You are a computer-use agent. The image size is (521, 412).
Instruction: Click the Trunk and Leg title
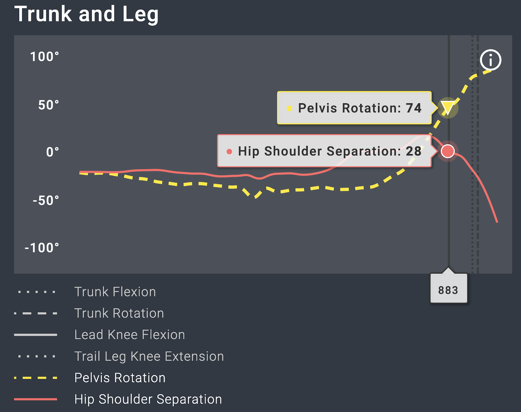pyautogui.click(x=87, y=14)
